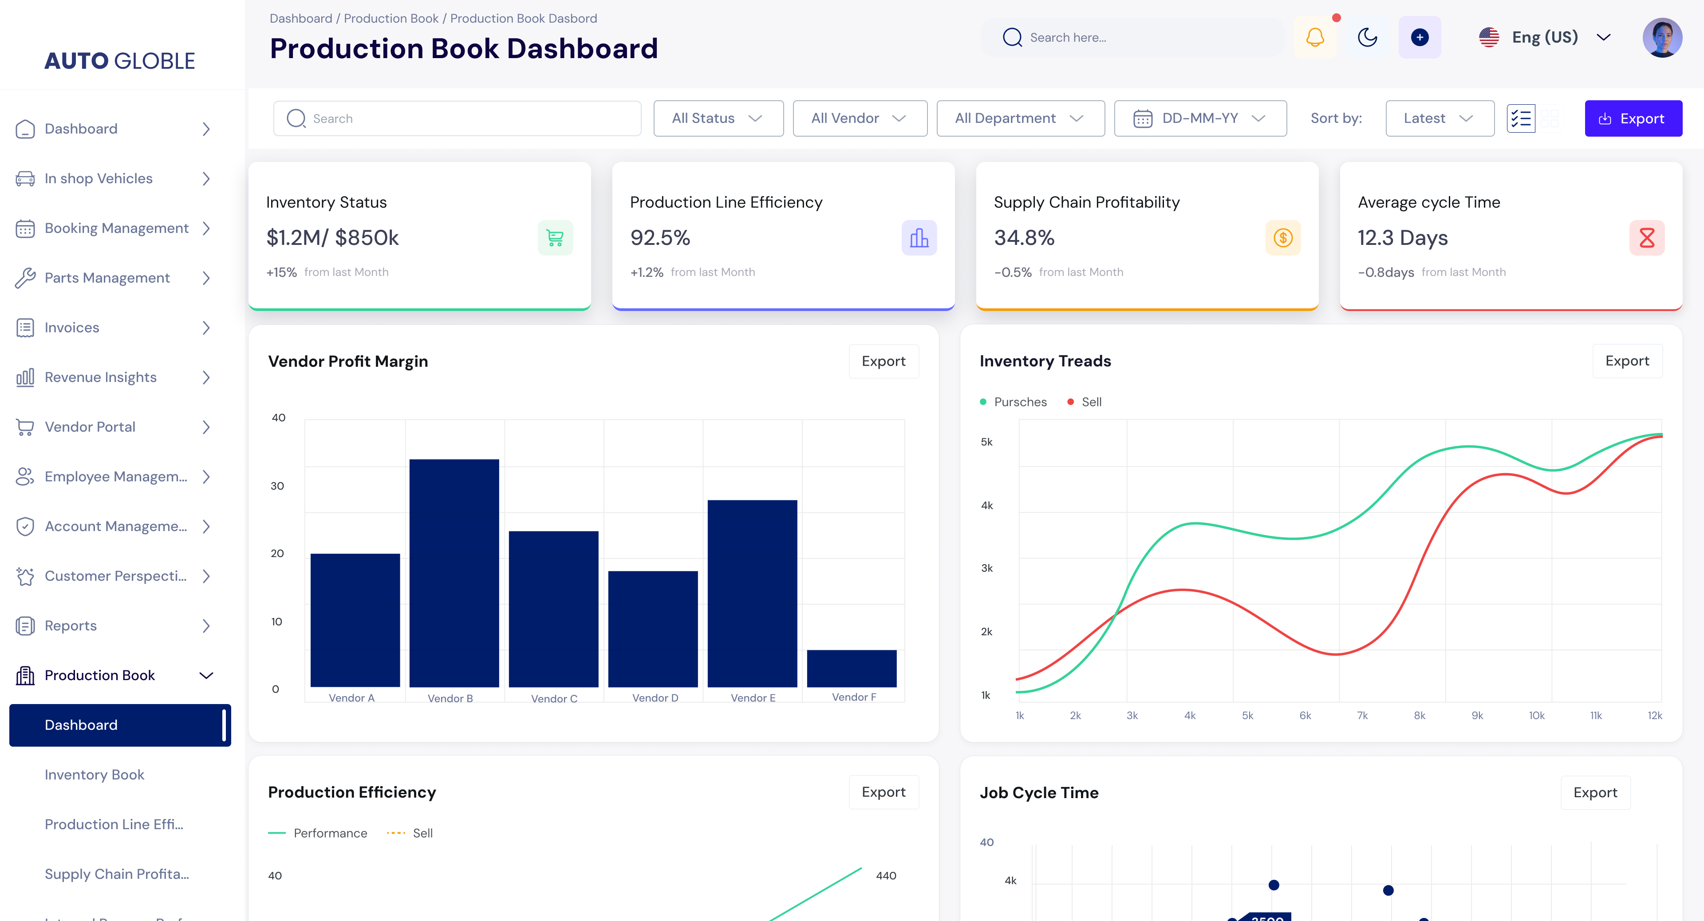The width and height of the screenshot is (1704, 921).
Task: Switch to grid view layout
Action: pos(1549,118)
